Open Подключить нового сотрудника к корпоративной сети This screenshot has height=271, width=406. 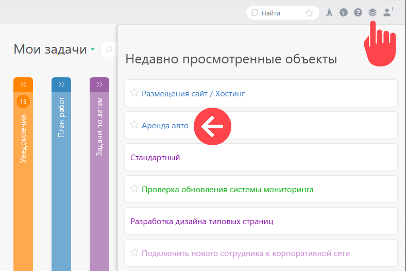(246, 253)
